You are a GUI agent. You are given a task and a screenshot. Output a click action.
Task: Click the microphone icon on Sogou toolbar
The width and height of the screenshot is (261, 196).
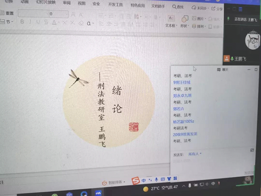coord(156,179)
